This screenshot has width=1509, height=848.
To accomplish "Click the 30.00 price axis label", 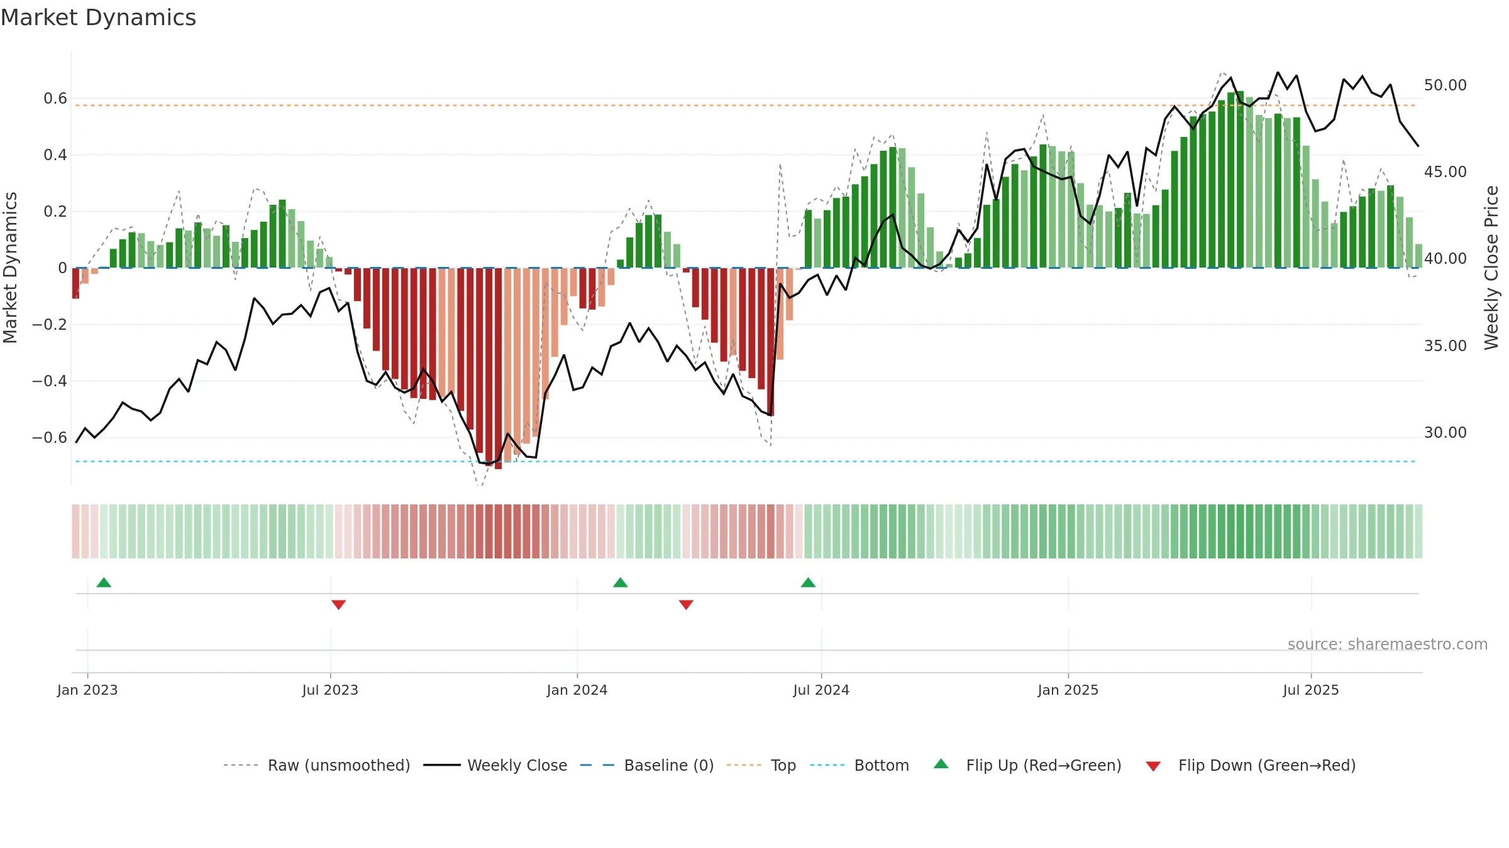I will [1445, 433].
